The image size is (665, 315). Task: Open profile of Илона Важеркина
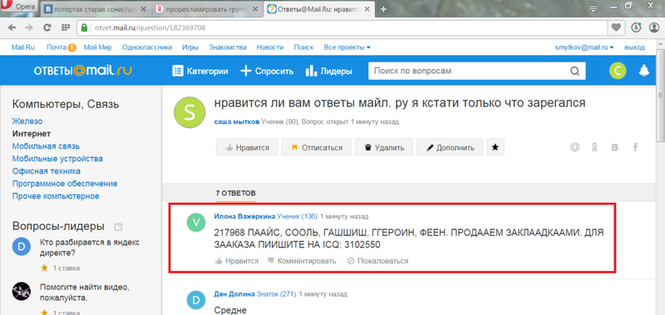(x=244, y=217)
